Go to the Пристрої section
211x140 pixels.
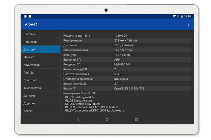(41, 80)
